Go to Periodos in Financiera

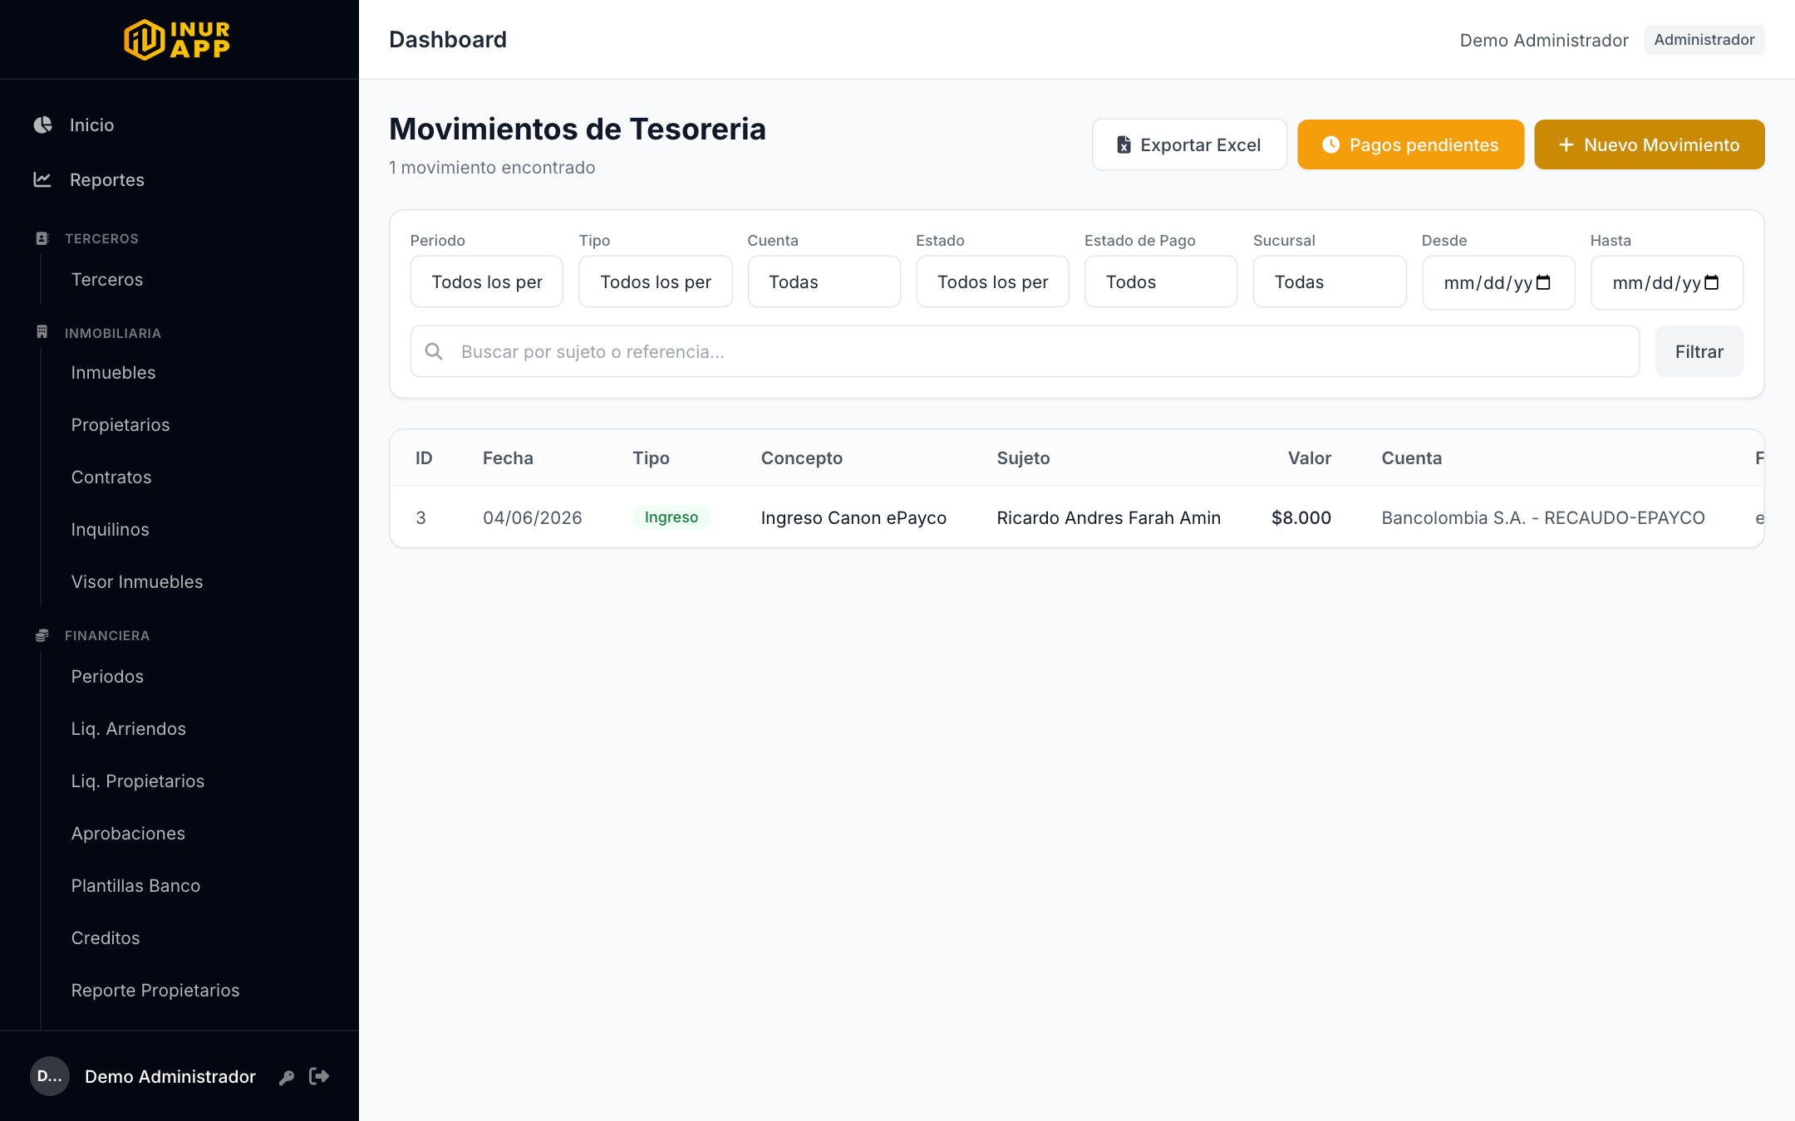tap(108, 677)
